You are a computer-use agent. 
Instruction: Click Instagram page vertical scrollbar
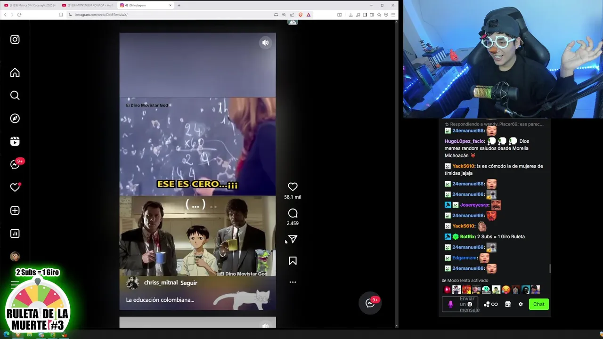(396, 174)
